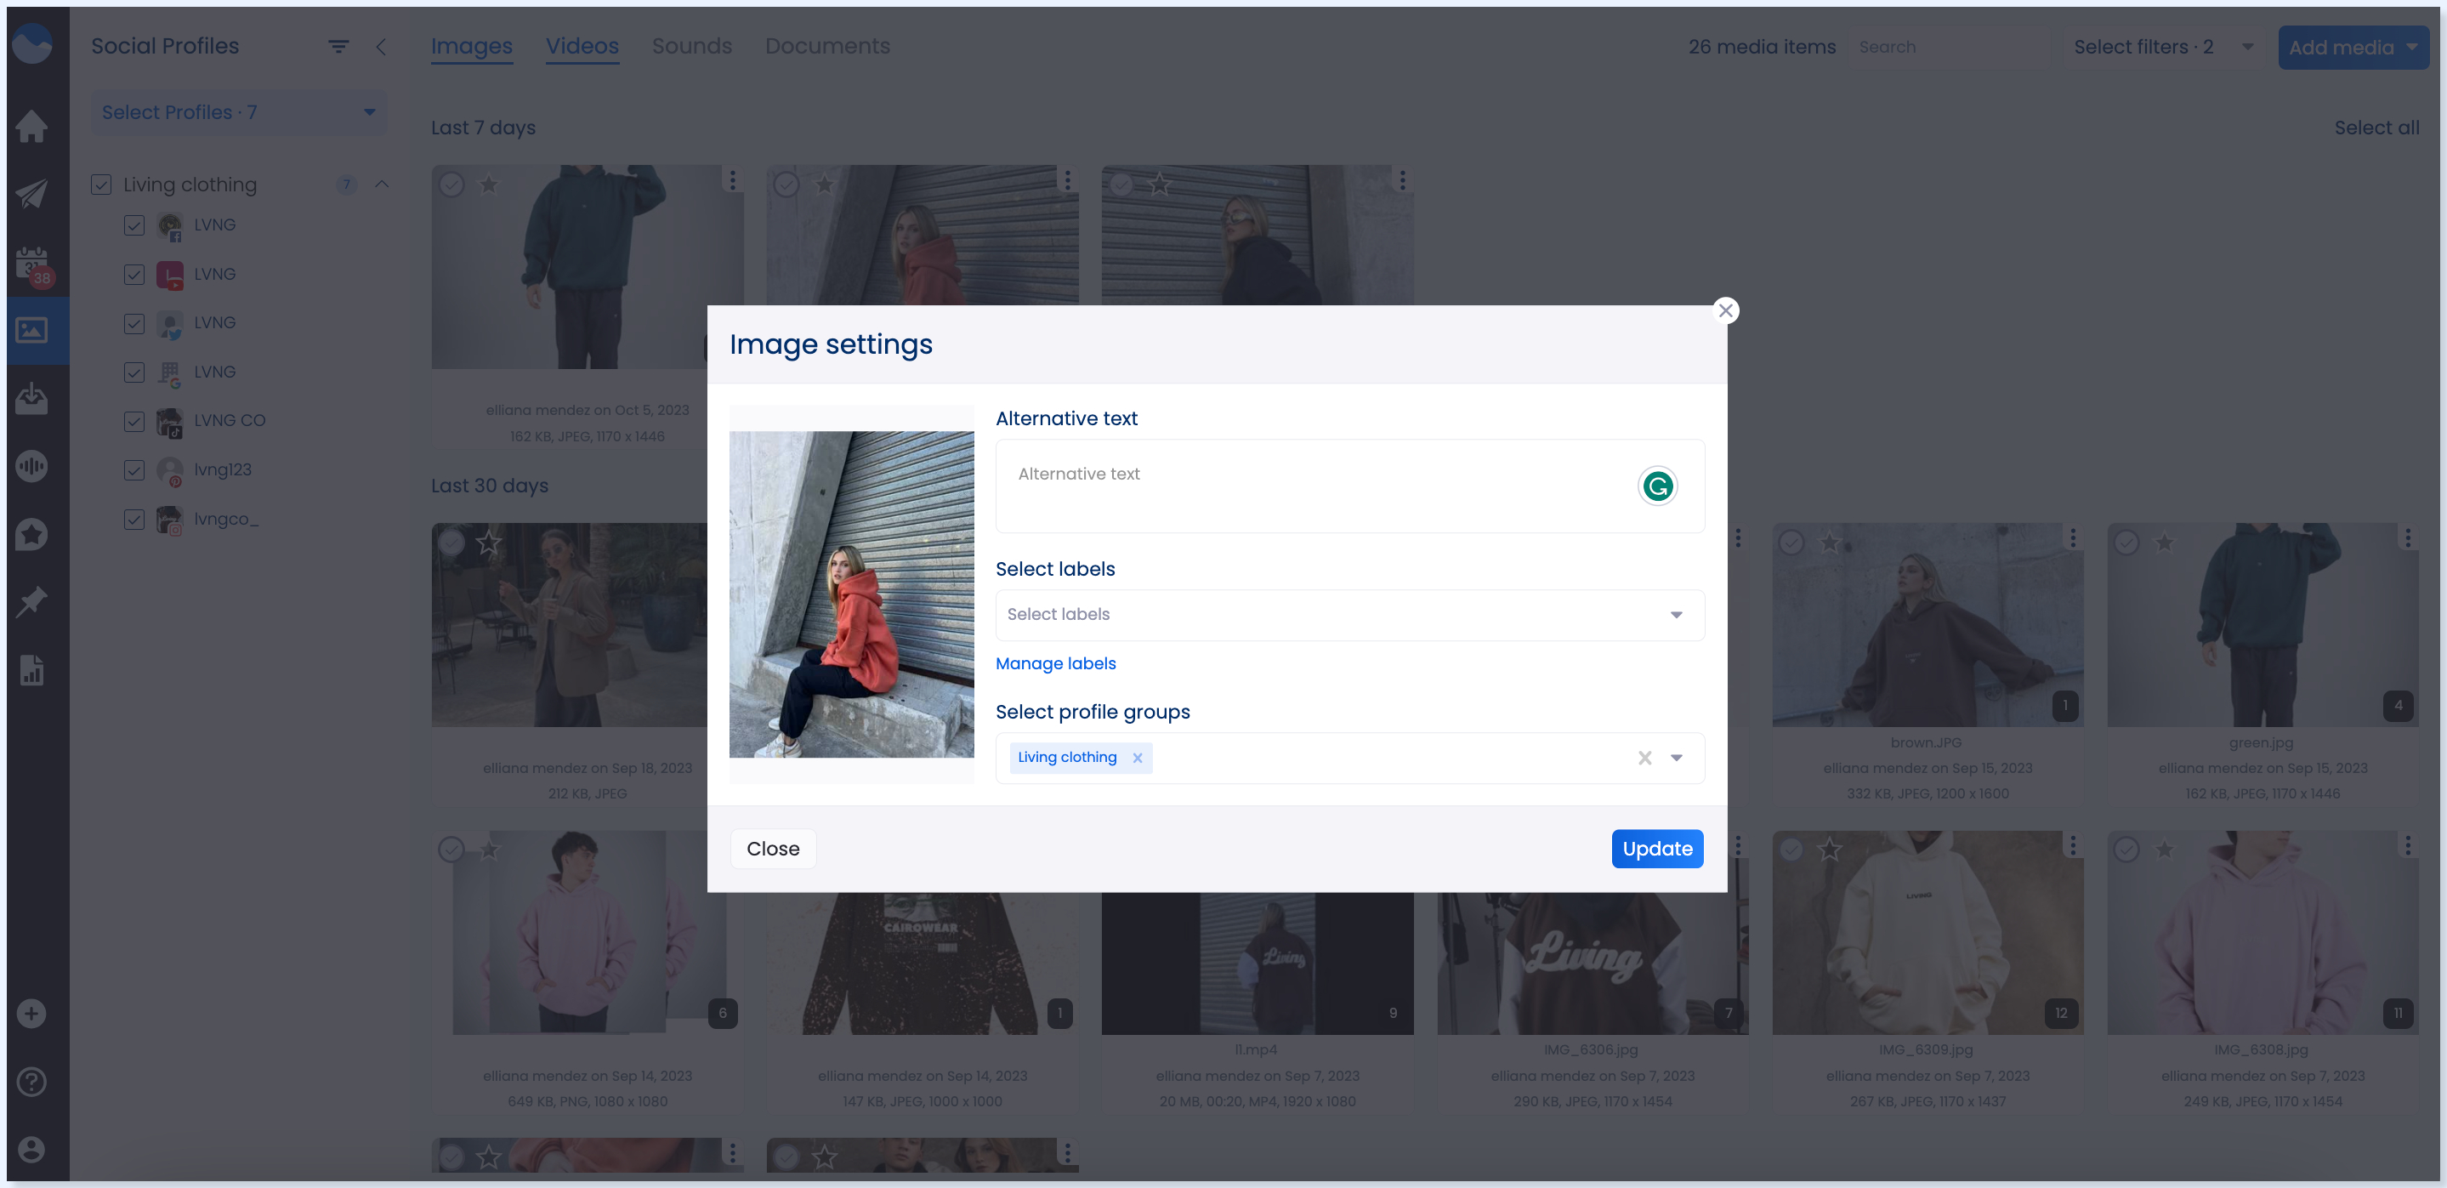2447x1188 pixels.
Task: Click the Grammarly icon in alternative text
Action: (1656, 486)
